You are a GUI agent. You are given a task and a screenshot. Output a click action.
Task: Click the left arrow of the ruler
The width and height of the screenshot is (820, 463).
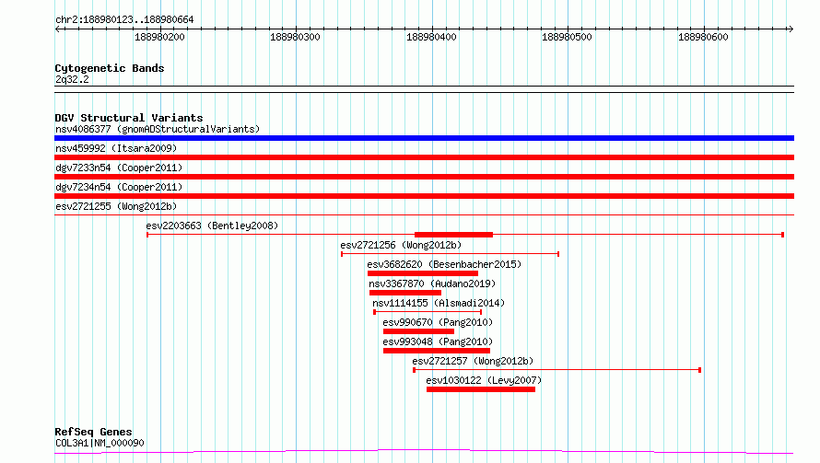(58, 29)
